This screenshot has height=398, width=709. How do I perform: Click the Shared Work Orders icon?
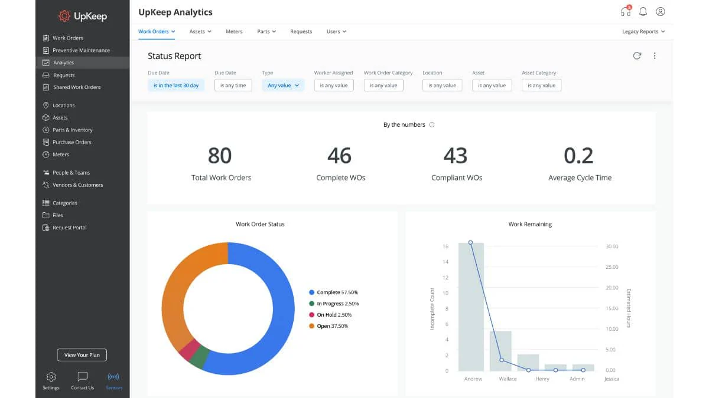[x=46, y=87]
